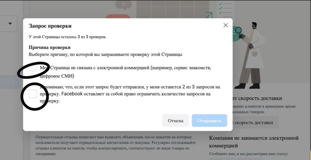Screen dimensions: 311x160
Task: Click 'У этой Страницы осталось 3 из 3 проверок' text
Action: point(67,37)
